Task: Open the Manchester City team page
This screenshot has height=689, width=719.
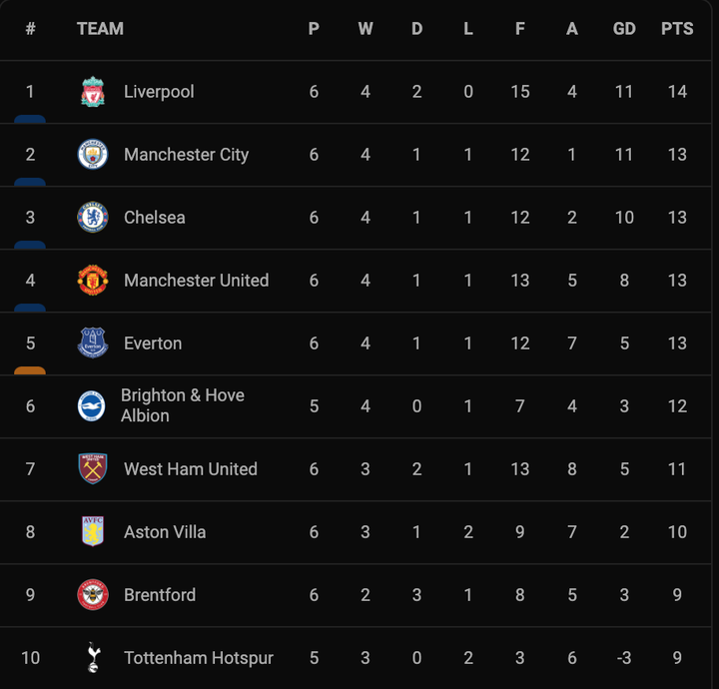Action: [186, 155]
